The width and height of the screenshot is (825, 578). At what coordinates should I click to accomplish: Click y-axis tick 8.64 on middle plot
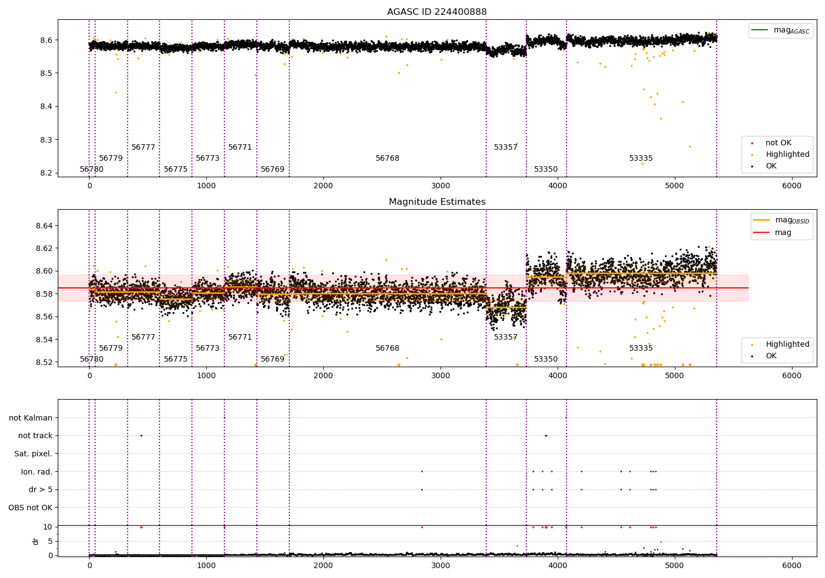[44, 226]
